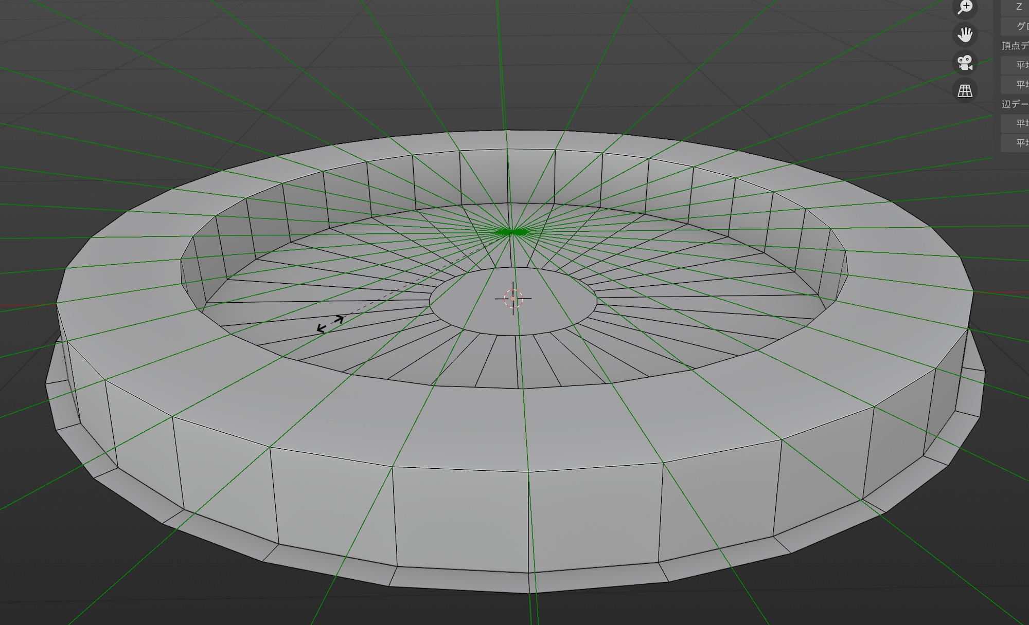Click outer wall face right of front-center edge
Viewport: 1029px width, 625px height.
point(594,517)
